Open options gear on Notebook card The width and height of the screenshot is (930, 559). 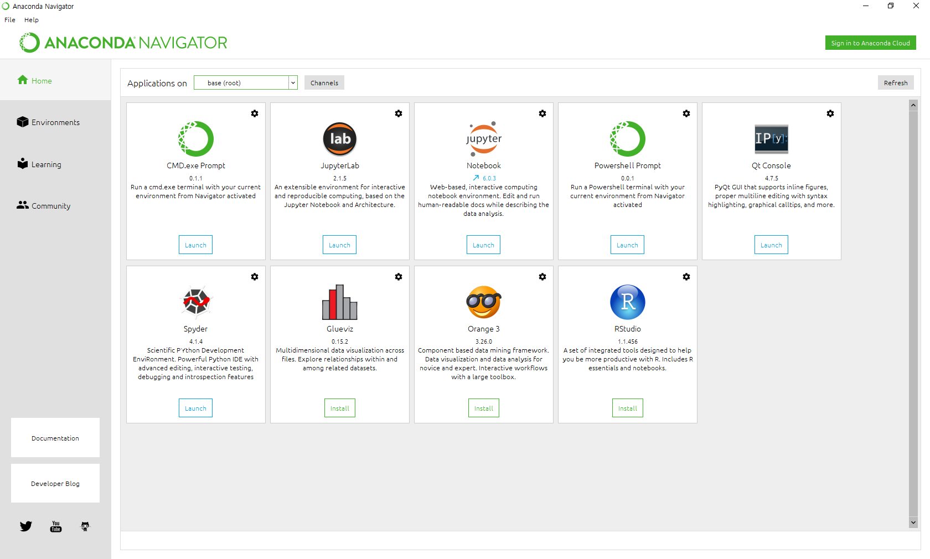pyautogui.click(x=542, y=113)
